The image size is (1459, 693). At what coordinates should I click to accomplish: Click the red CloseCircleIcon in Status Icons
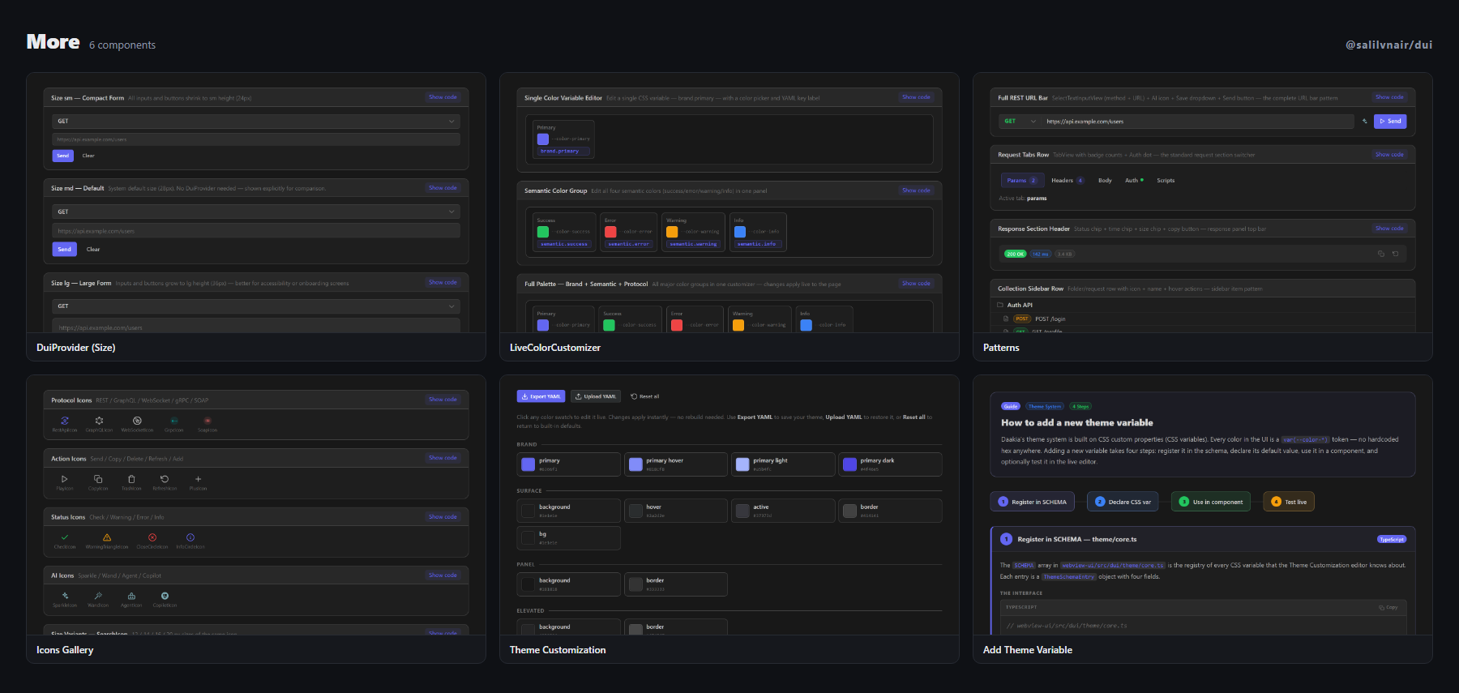pos(152,537)
